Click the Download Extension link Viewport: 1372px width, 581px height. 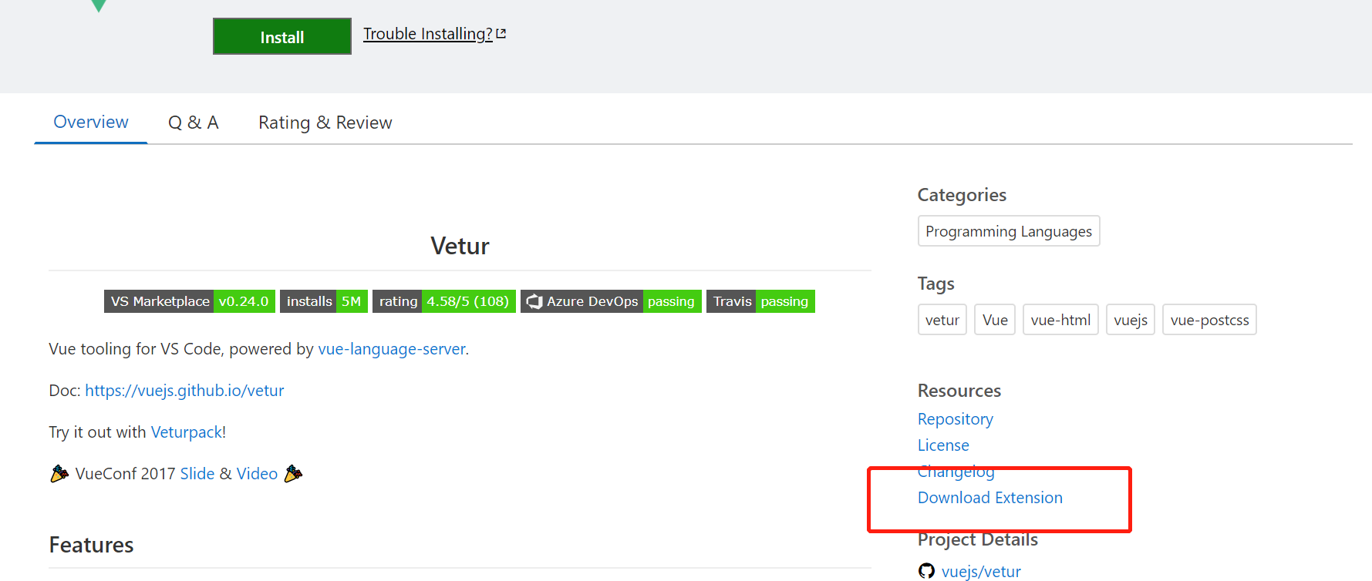tap(990, 498)
